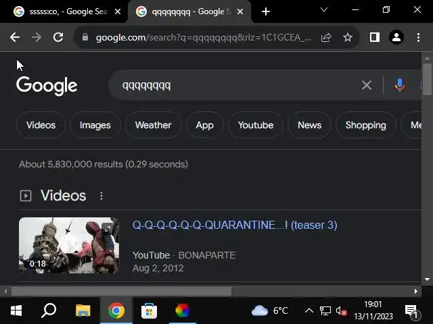The width and height of the screenshot is (433, 324).
Task: Choose the Youtube filter chip
Action: (256, 125)
